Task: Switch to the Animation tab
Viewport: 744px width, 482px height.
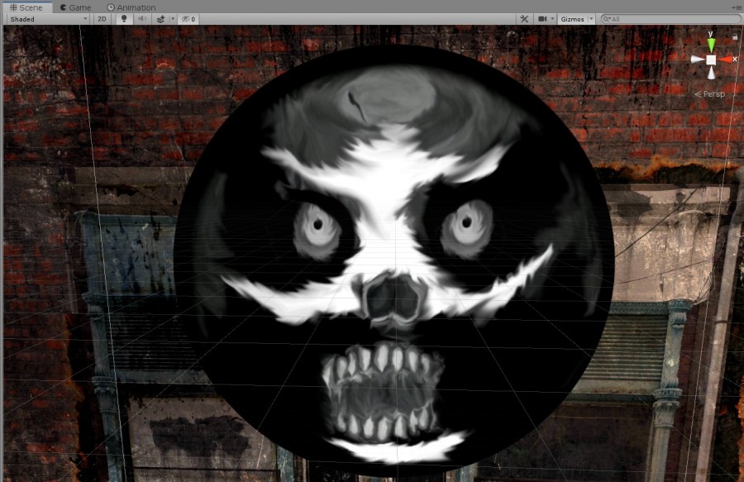Action: (x=131, y=7)
